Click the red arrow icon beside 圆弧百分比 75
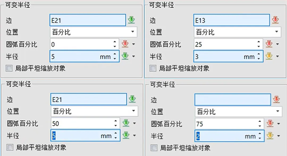Screen dimensions: 287x156 (x=271, y=123)
